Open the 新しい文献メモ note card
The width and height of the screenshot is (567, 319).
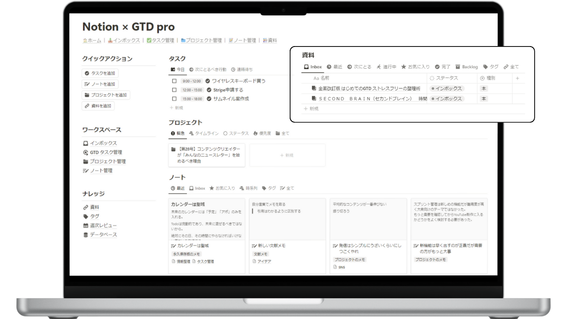[287, 236]
